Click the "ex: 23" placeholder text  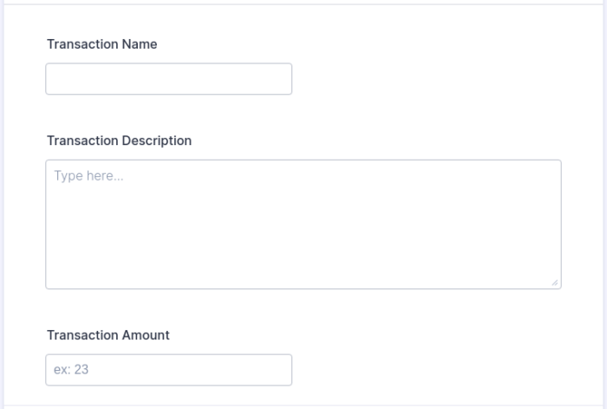click(71, 370)
